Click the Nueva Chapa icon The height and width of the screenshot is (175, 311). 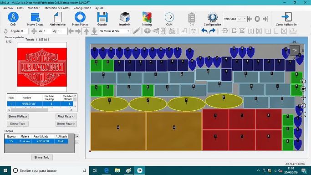pos(36,17)
